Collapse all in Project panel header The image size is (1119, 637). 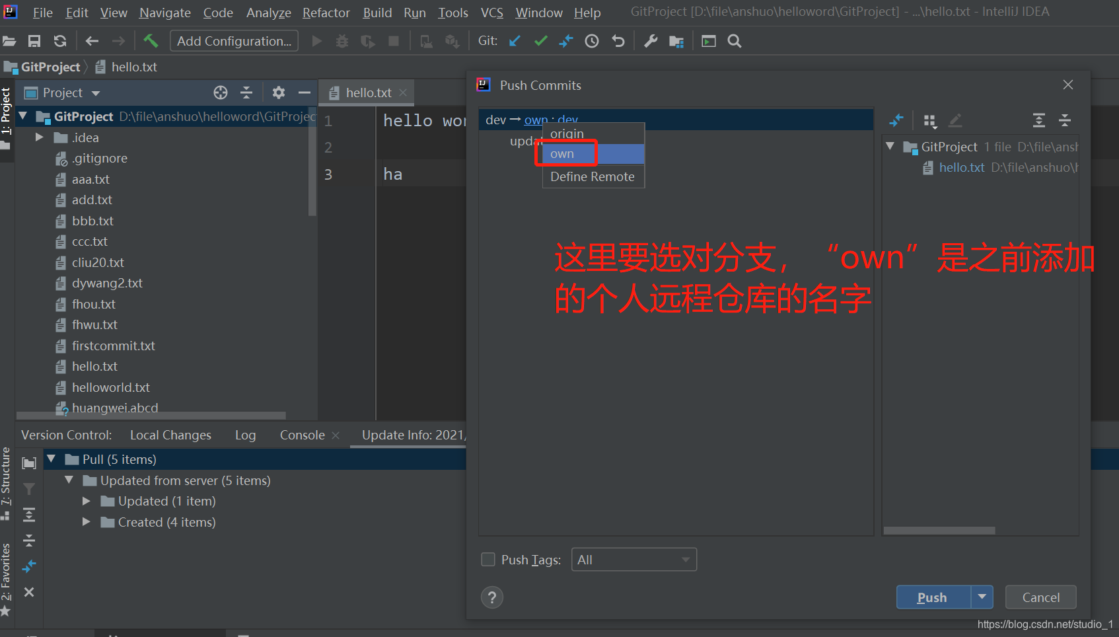tap(246, 93)
